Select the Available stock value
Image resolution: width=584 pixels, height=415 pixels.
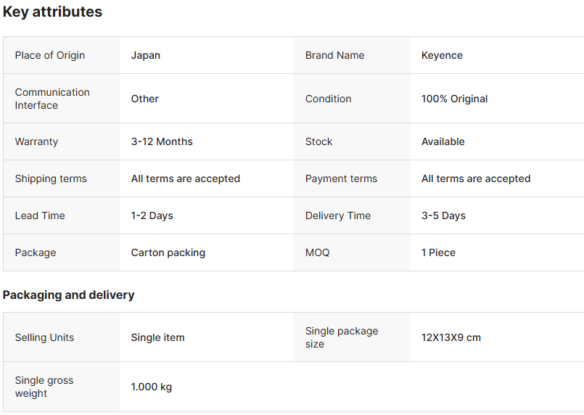coord(443,141)
